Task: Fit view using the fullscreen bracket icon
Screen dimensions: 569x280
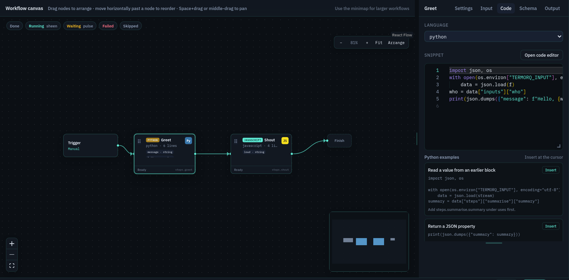Action: tap(12, 265)
